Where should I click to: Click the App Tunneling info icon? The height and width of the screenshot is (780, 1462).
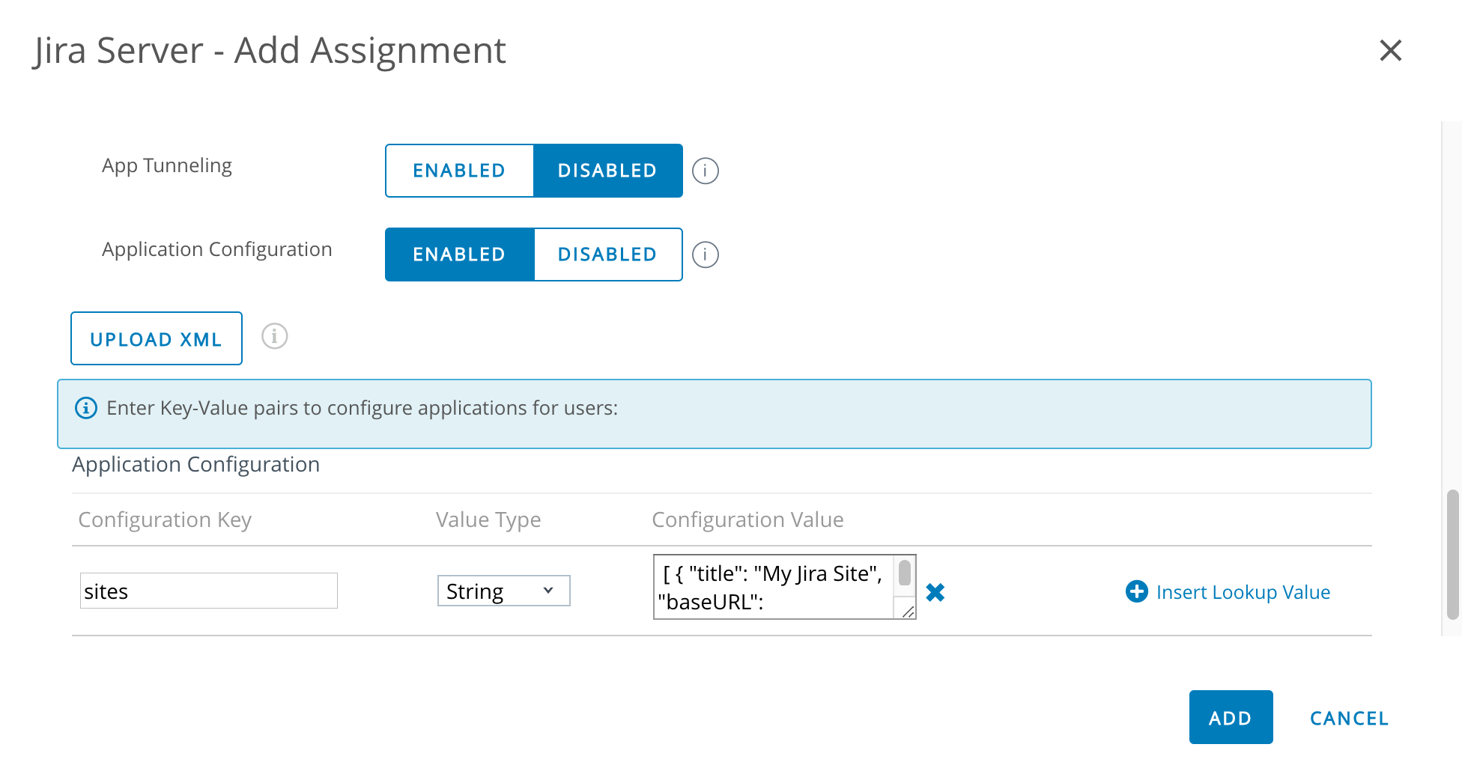[705, 171]
